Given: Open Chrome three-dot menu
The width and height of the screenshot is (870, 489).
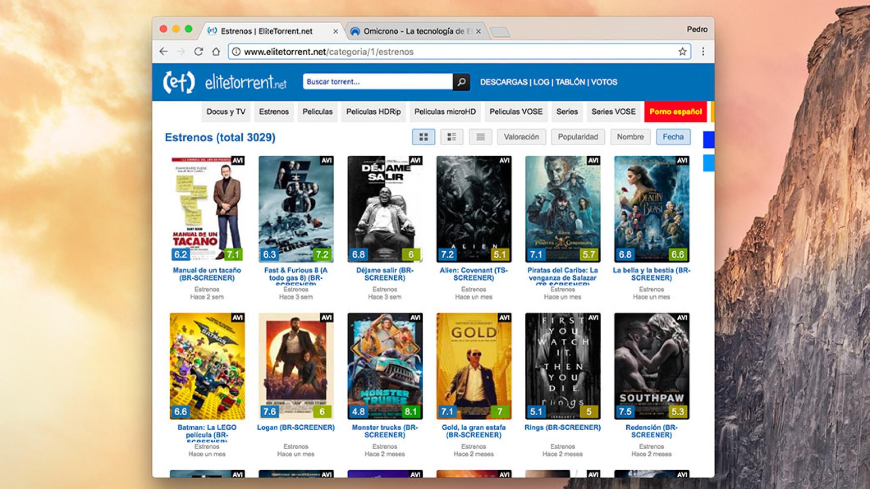Looking at the screenshot, I should pos(703,51).
